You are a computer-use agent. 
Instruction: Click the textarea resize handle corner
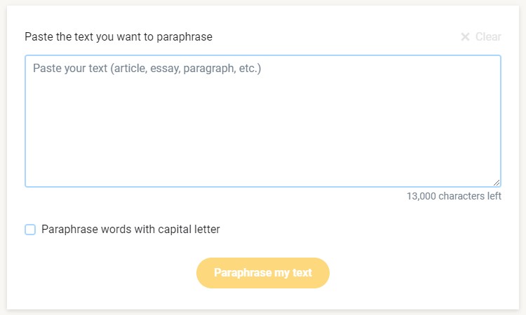click(497, 182)
